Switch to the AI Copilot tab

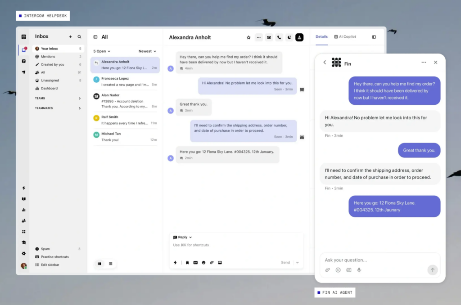pyautogui.click(x=345, y=37)
